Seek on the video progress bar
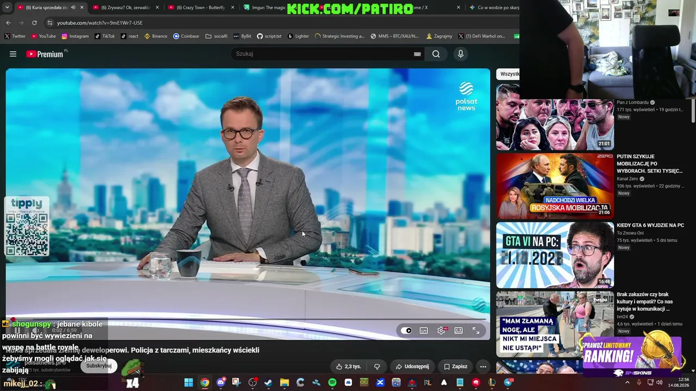Image resolution: width=696 pixels, height=391 pixels. pos(247,319)
